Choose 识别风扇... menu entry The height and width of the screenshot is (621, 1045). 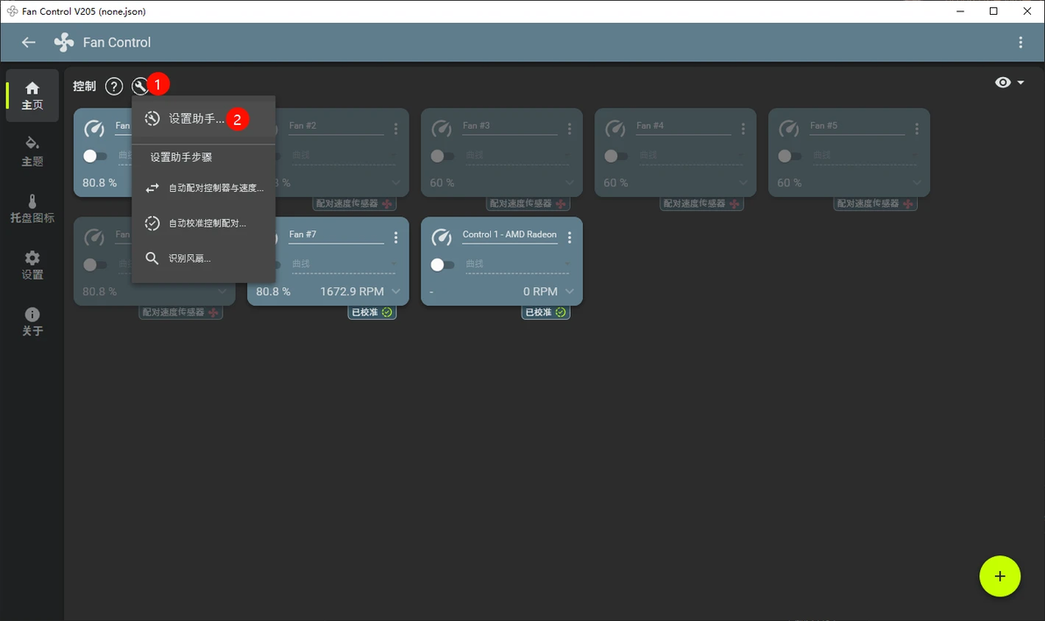(203, 258)
